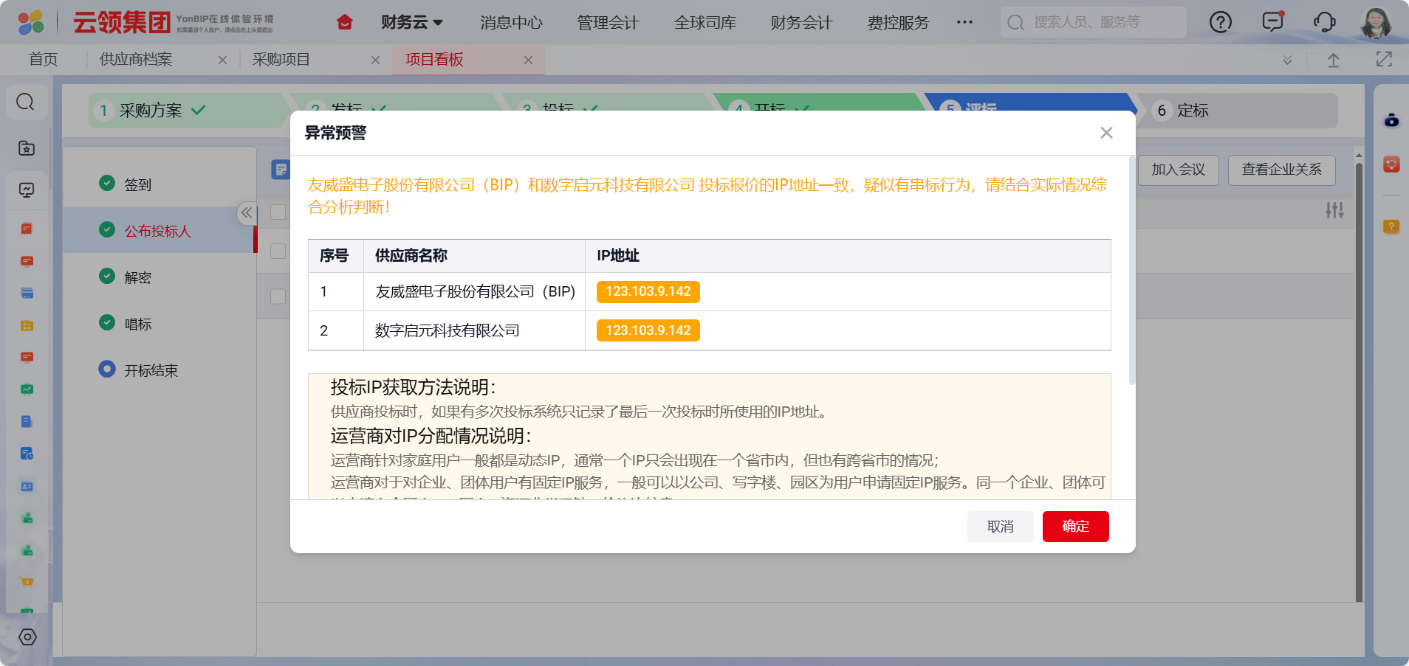The width and height of the screenshot is (1409, 666).
Task: Switch to the 供应商档案 tab
Action: (136, 60)
